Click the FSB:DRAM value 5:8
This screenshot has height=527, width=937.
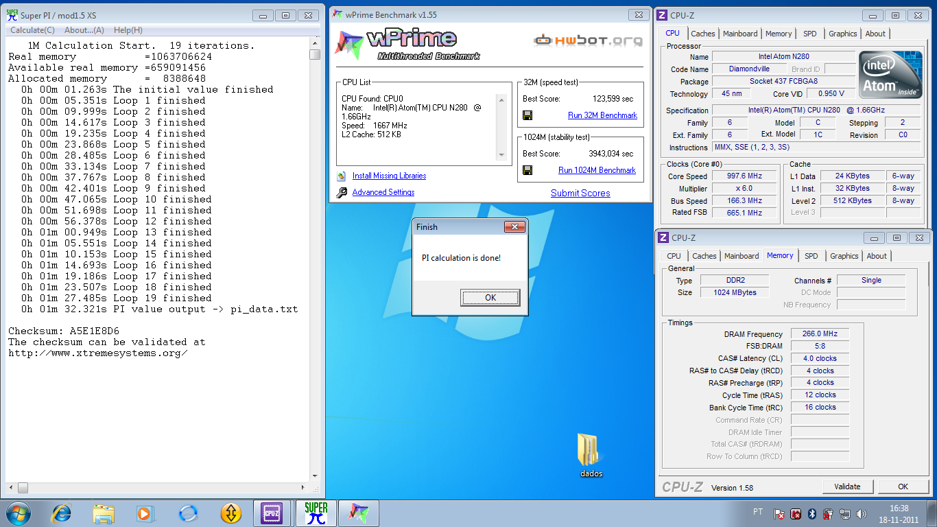coord(820,347)
